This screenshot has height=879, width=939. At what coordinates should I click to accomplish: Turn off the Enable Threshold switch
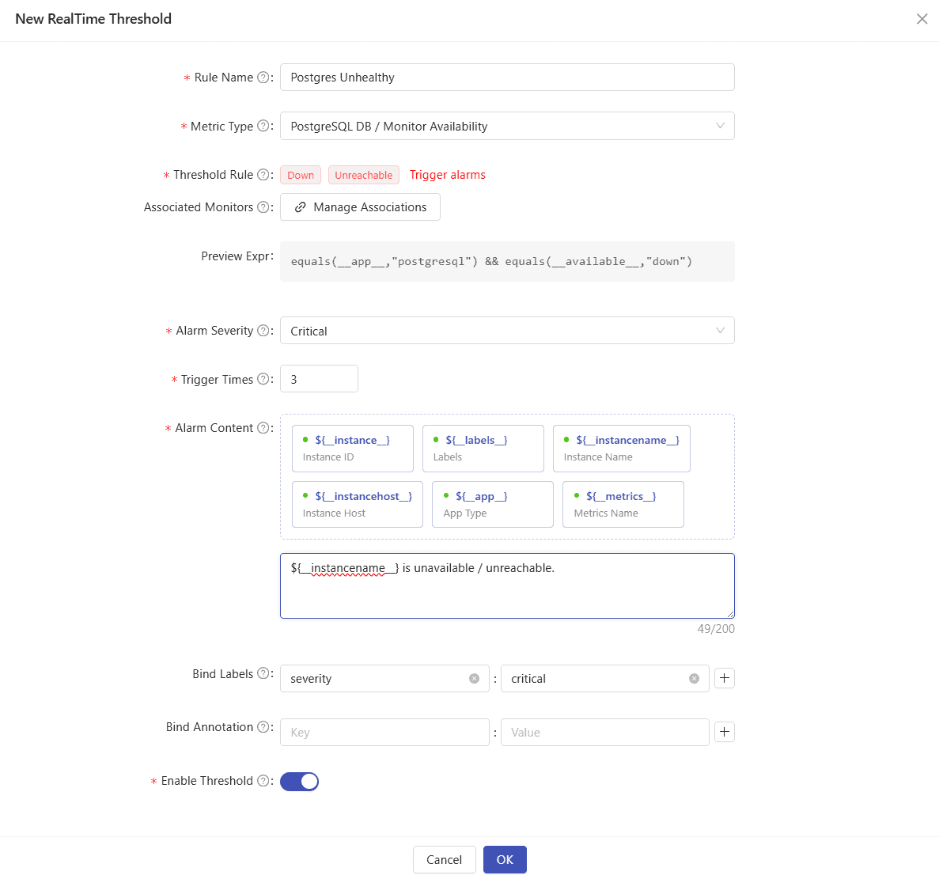[300, 782]
